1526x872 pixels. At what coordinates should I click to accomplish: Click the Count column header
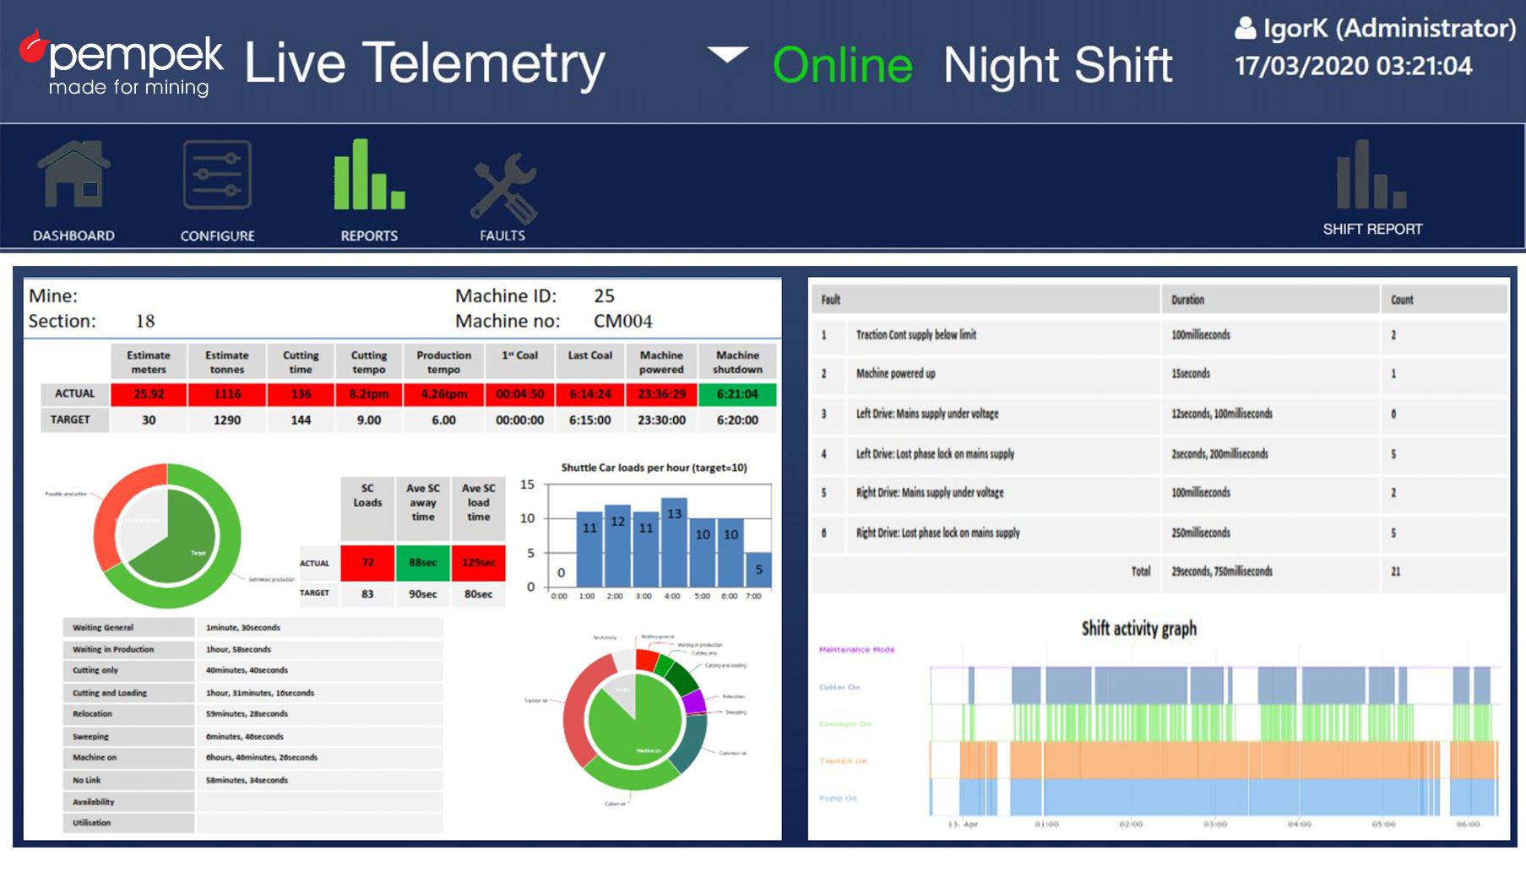click(1402, 300)
